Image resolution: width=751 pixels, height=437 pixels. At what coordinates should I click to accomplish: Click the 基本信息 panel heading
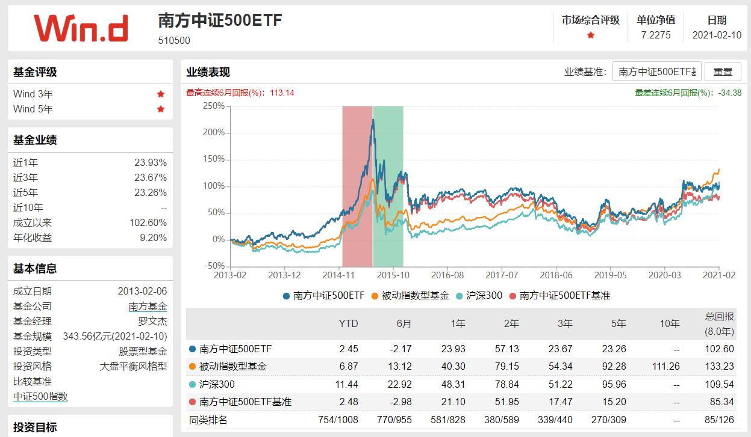(35, 269)
